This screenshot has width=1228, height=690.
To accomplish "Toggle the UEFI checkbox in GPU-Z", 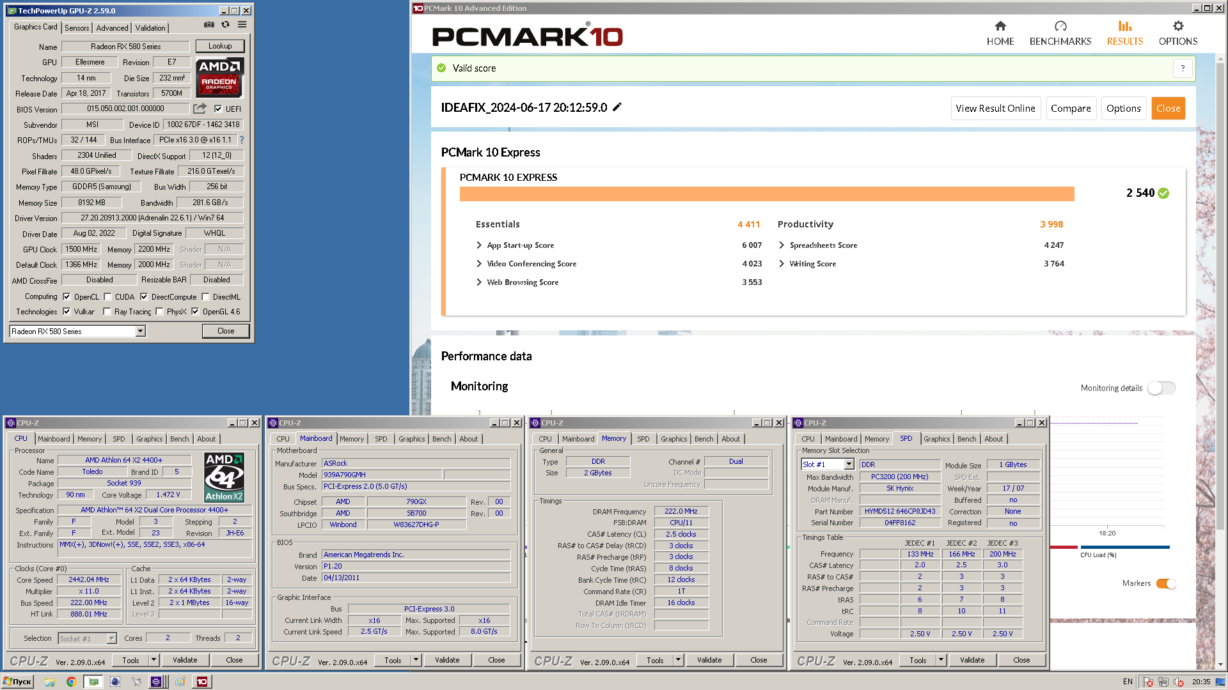I will 218,109.
